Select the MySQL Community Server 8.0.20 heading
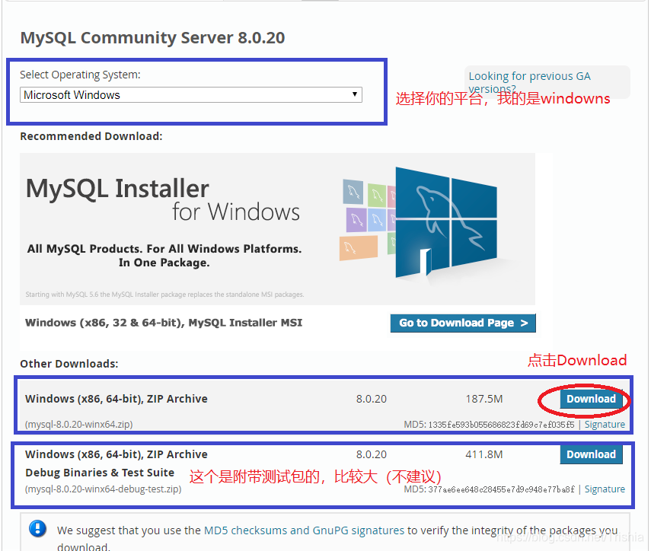 click(x=152, y=38)
